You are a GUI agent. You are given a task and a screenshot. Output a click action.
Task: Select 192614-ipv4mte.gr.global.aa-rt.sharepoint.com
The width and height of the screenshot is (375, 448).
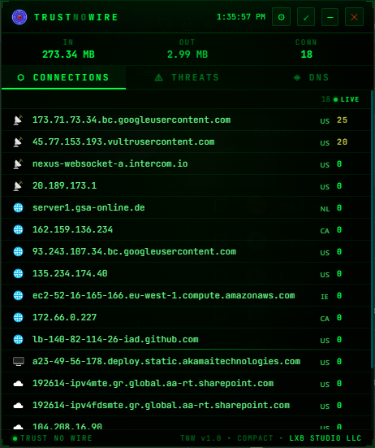tap(186, 384)
